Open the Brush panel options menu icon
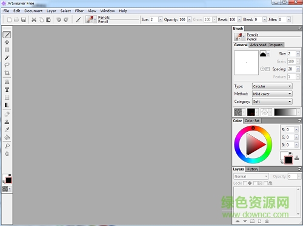The height and width of the screenshot is (226, 303). tap(299, 29)
